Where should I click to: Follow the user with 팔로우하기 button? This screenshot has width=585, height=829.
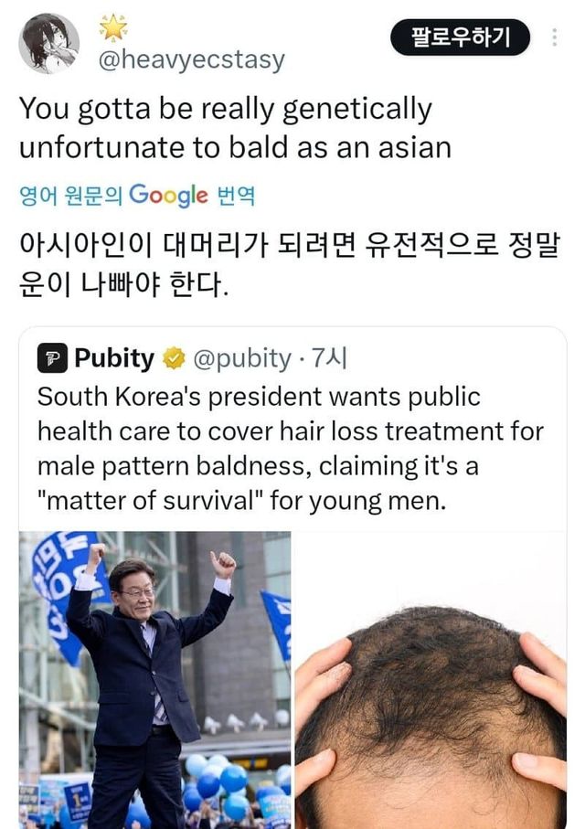[x=460, y=37]
